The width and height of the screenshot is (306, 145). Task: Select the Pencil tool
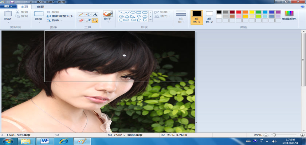[81, 14]
